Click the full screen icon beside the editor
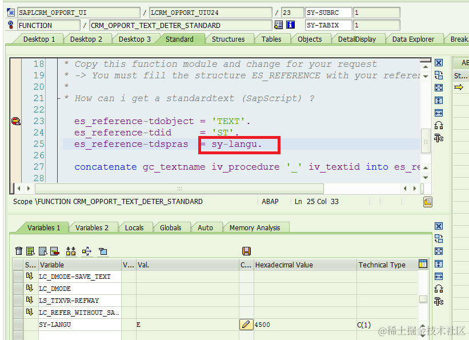Image resolution: width=469 pixels, height=340 pixels. [x=439, y=87]
